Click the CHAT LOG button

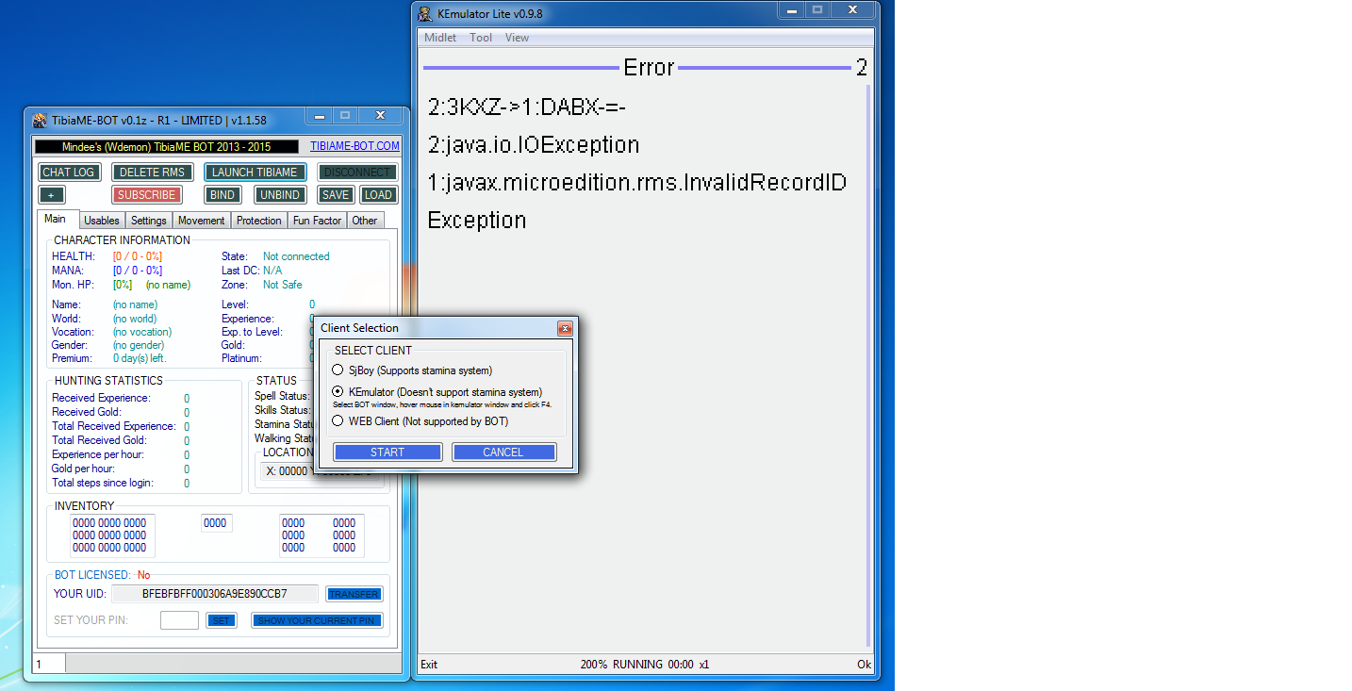[69, 173]
